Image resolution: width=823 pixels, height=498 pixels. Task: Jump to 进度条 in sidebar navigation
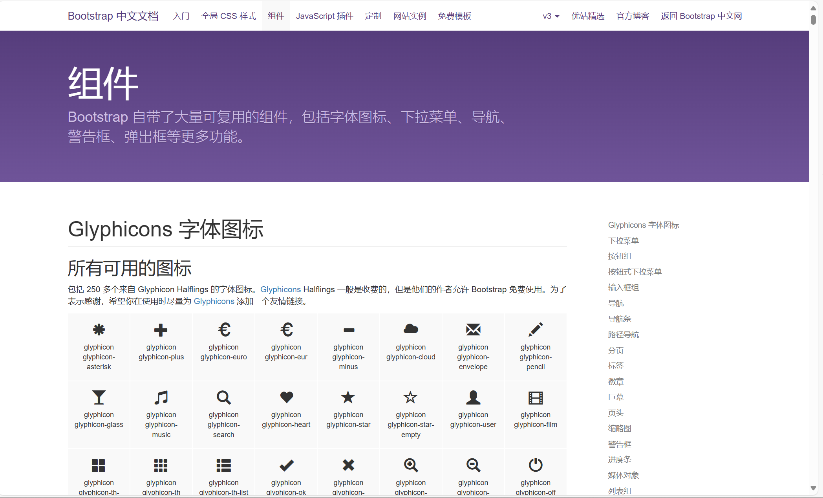(619, 460)
